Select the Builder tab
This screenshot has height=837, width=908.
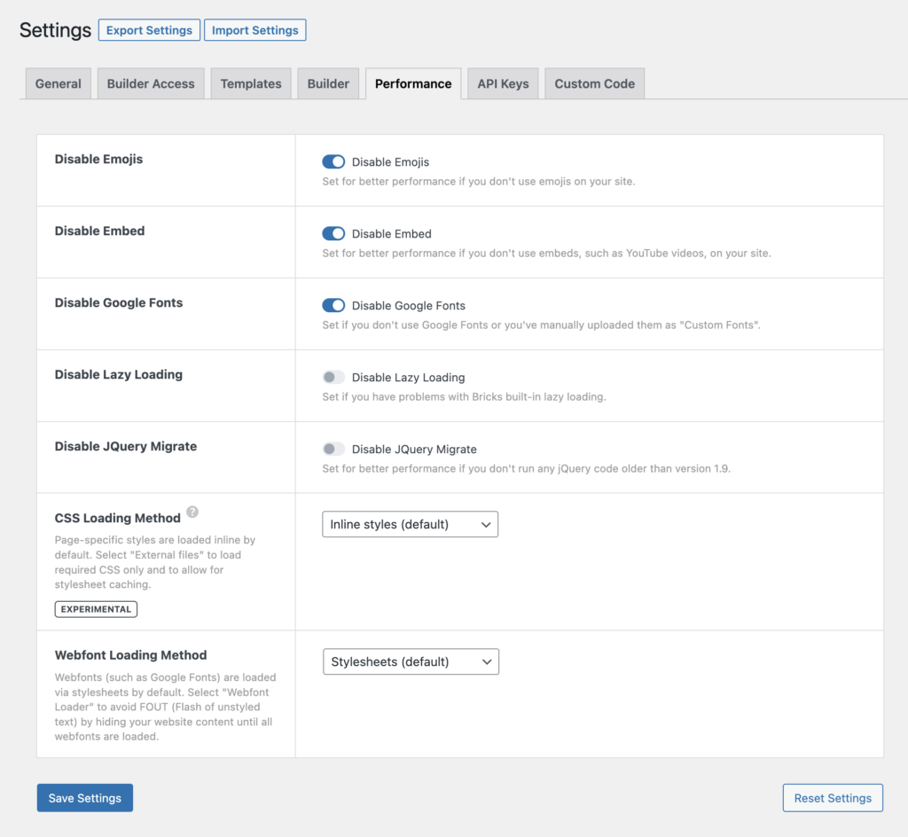click(x=328, y=84)
